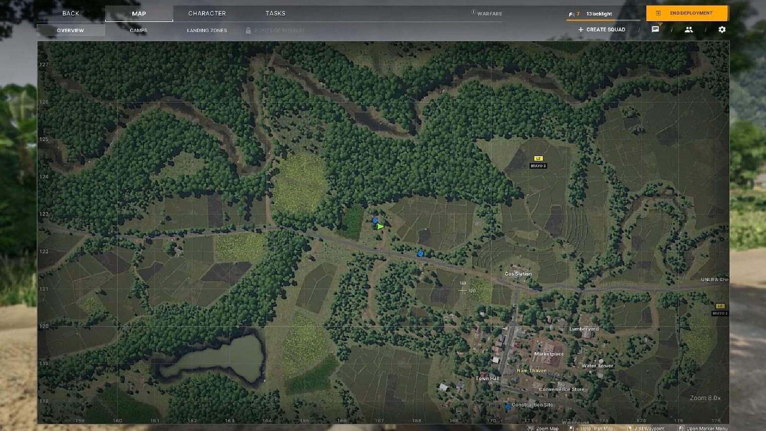Switch to the TASKS tab

pos(275,13)
